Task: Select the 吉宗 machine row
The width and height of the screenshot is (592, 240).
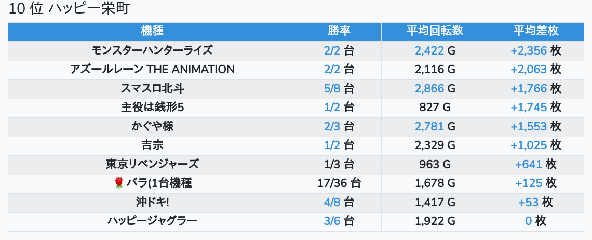Action: 152,145
